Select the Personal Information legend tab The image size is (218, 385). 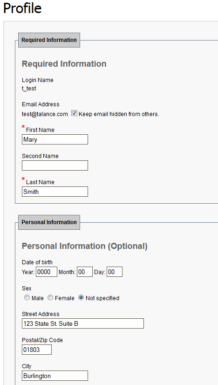click(49, 222)
